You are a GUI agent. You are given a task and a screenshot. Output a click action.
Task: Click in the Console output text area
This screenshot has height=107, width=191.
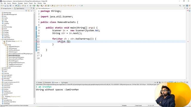(95, 94)
